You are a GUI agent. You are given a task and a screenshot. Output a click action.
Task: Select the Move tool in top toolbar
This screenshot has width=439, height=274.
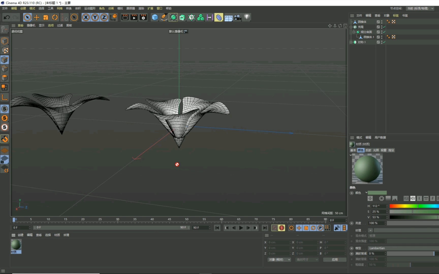[x=37, y=17]
